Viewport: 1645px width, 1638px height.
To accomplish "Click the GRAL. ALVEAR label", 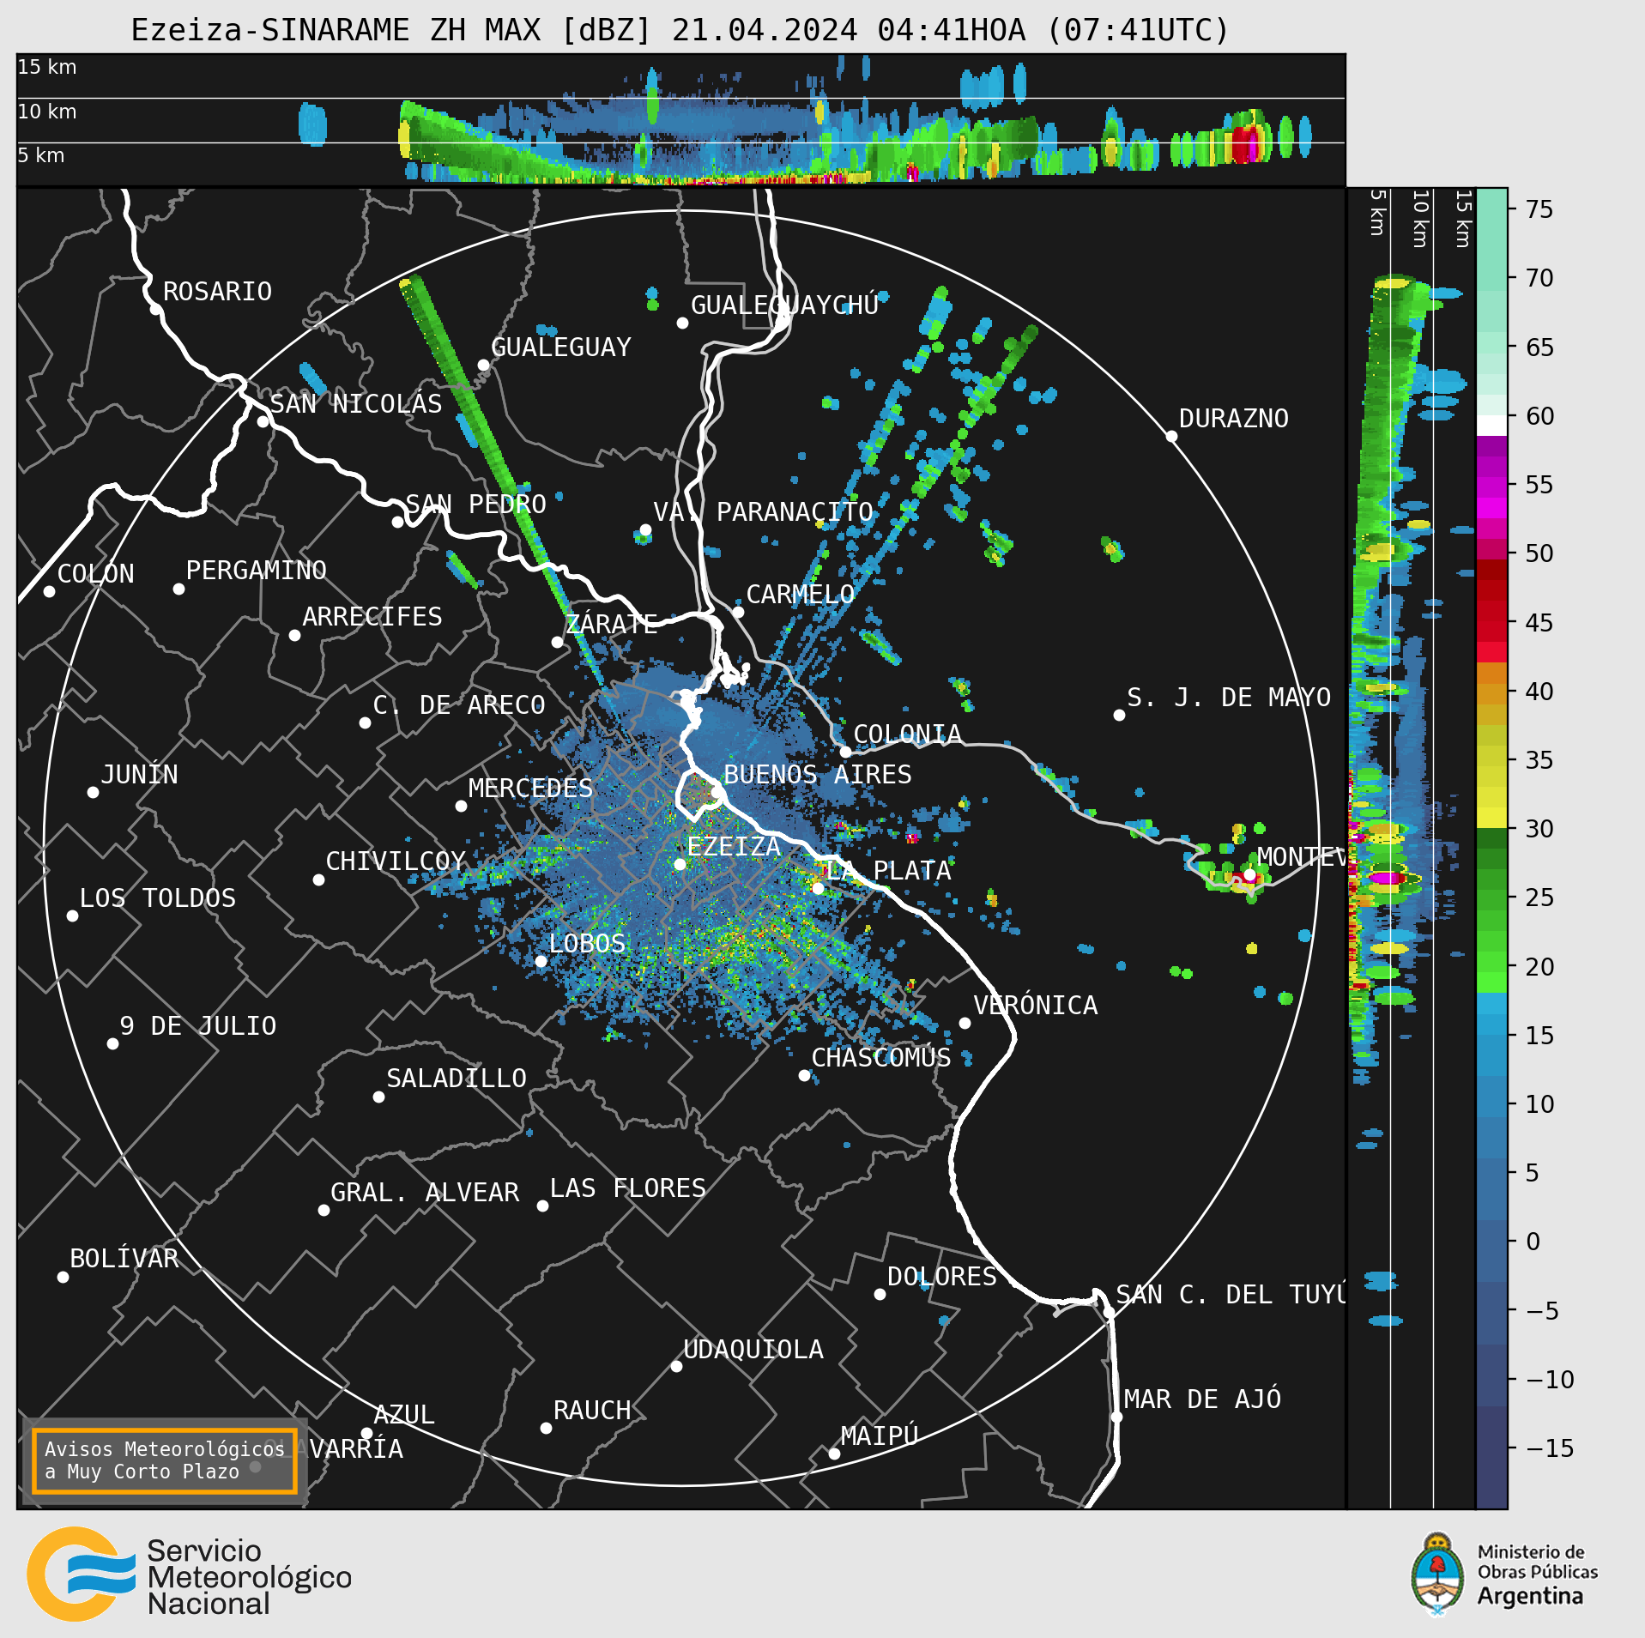I will click(425, 1192).
